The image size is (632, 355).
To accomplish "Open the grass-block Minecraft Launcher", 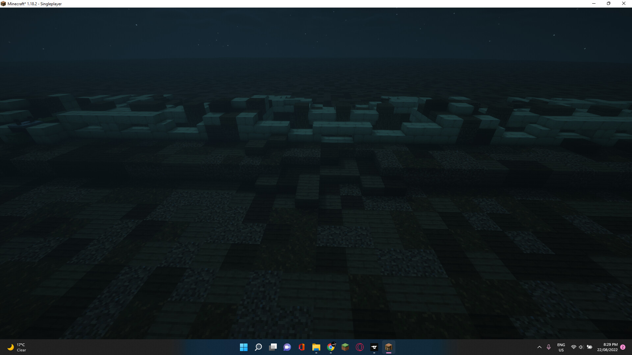I will 345,347.
